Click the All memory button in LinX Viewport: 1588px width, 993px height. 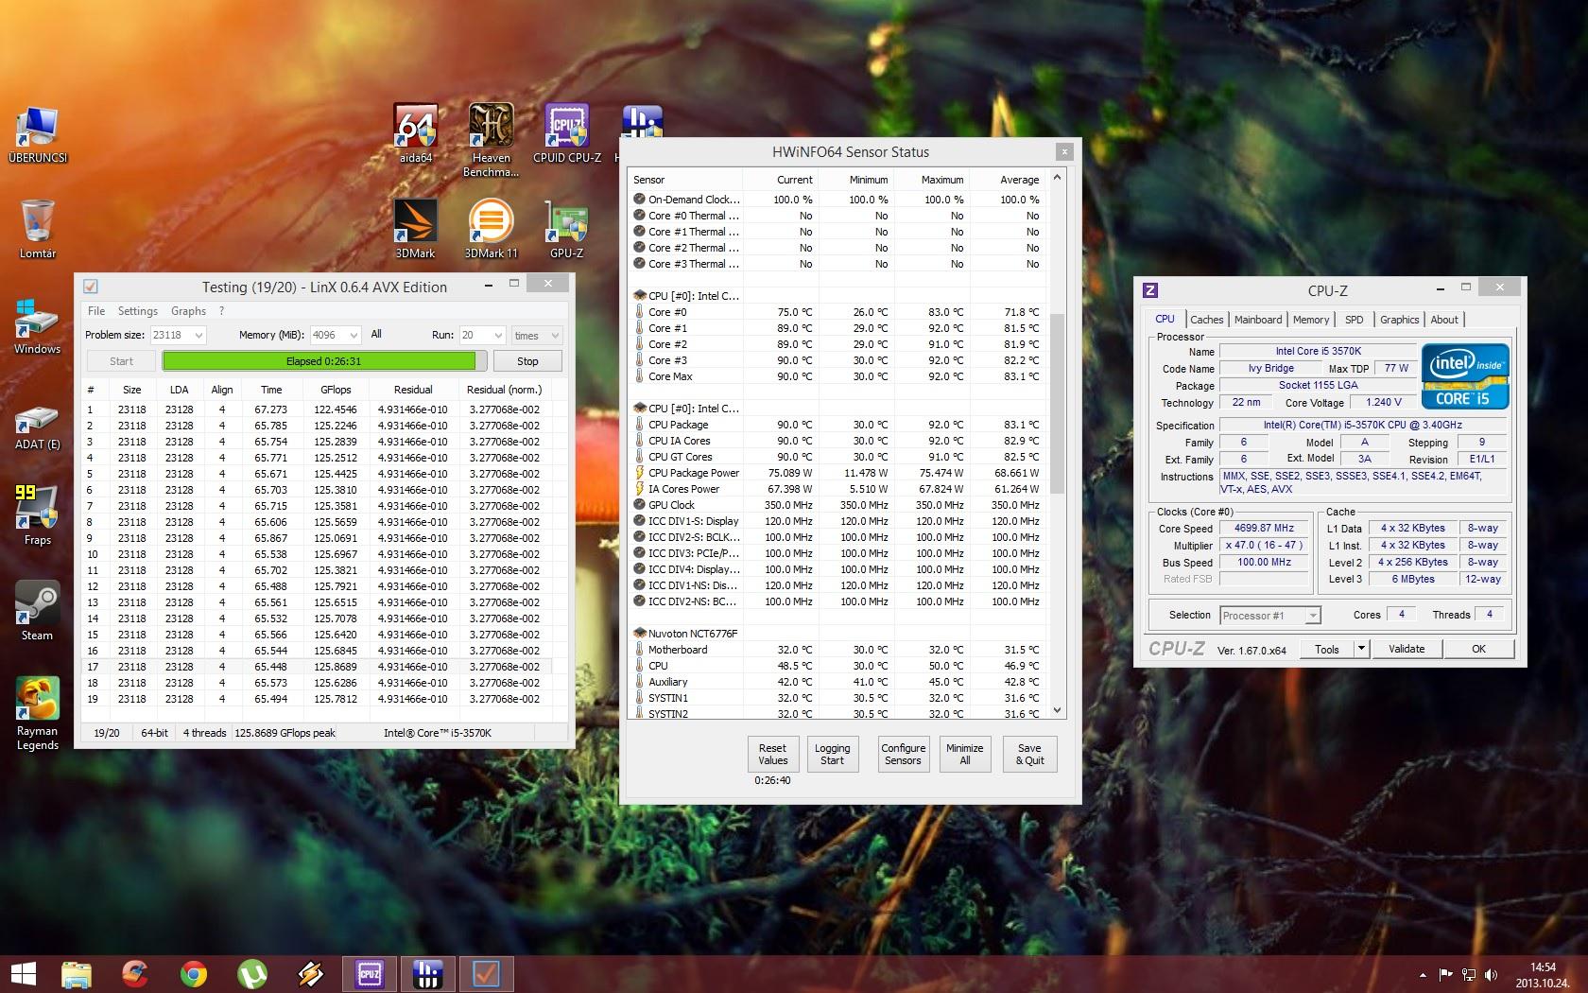376,335
